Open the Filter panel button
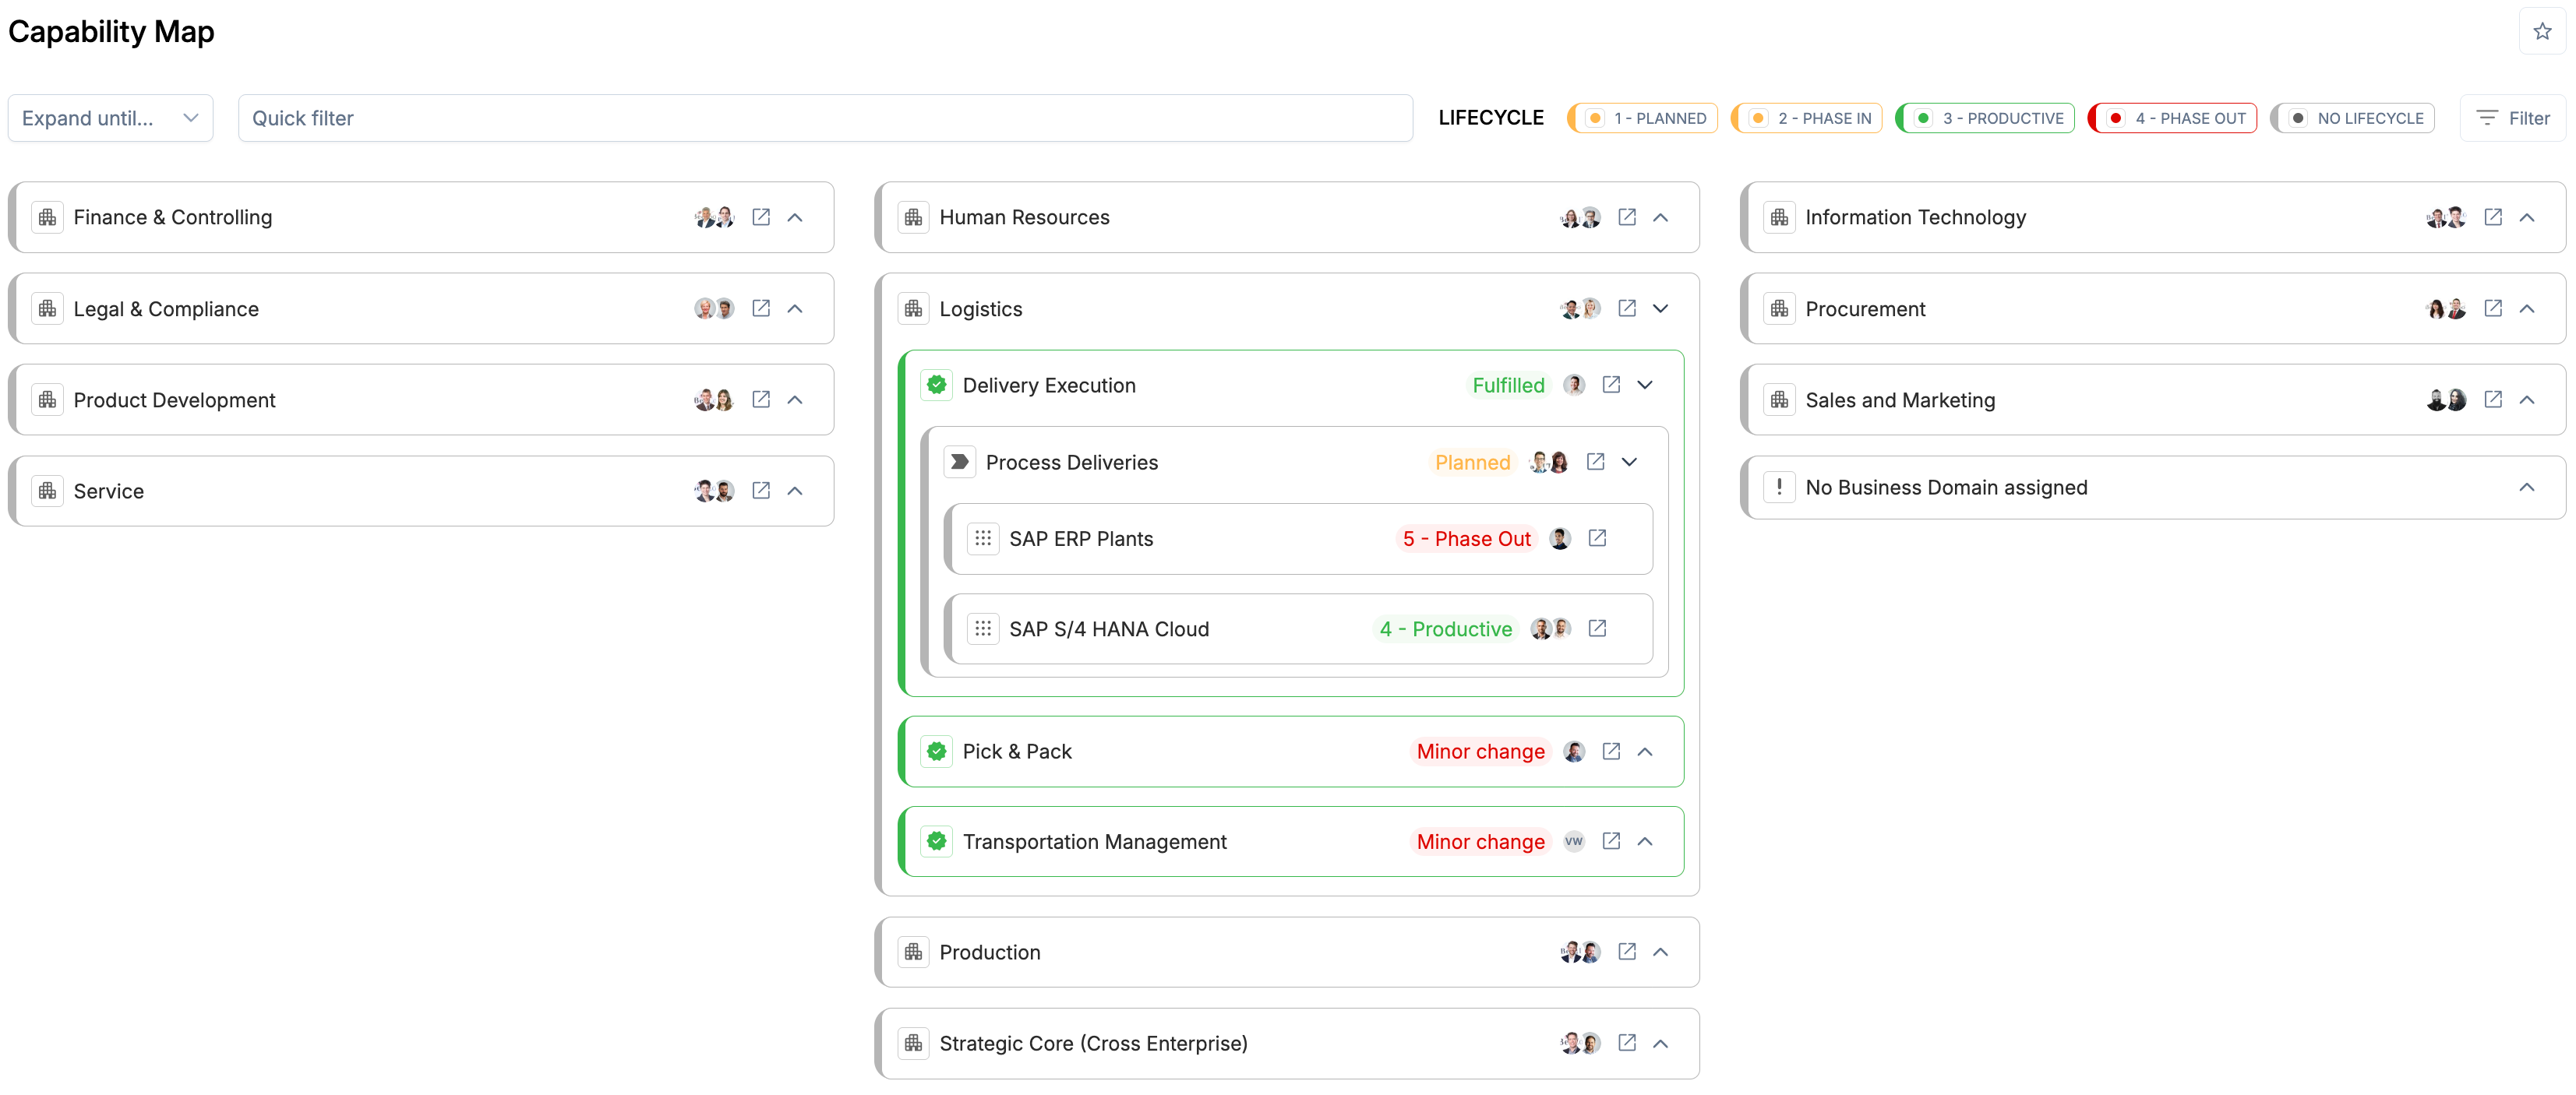Viewport: 2576px width, 1095px height. point(2512,118)
